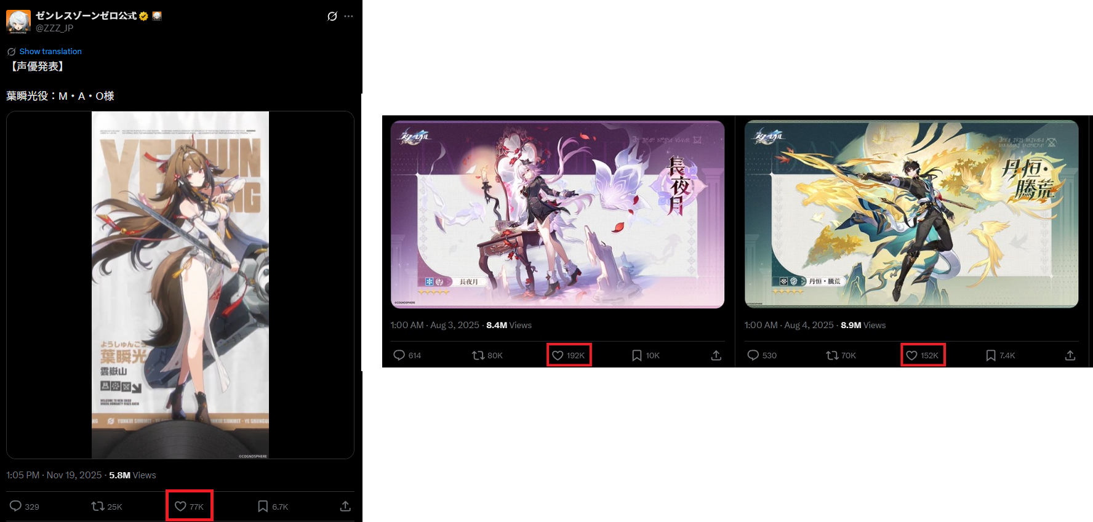Share the Nov 19, 2025 tweet
1093x522 pixels.
click(x=345, y=506)
